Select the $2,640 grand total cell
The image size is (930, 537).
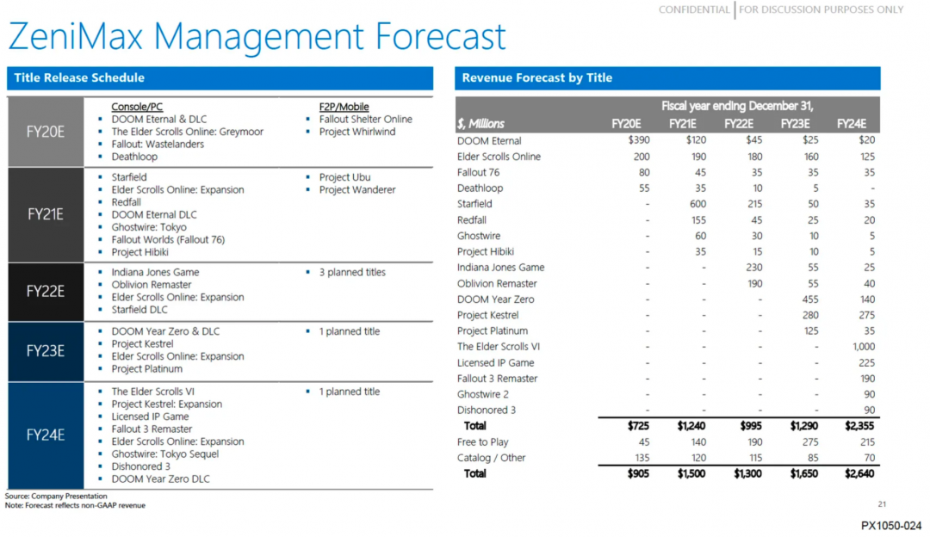tap(851, 473)
